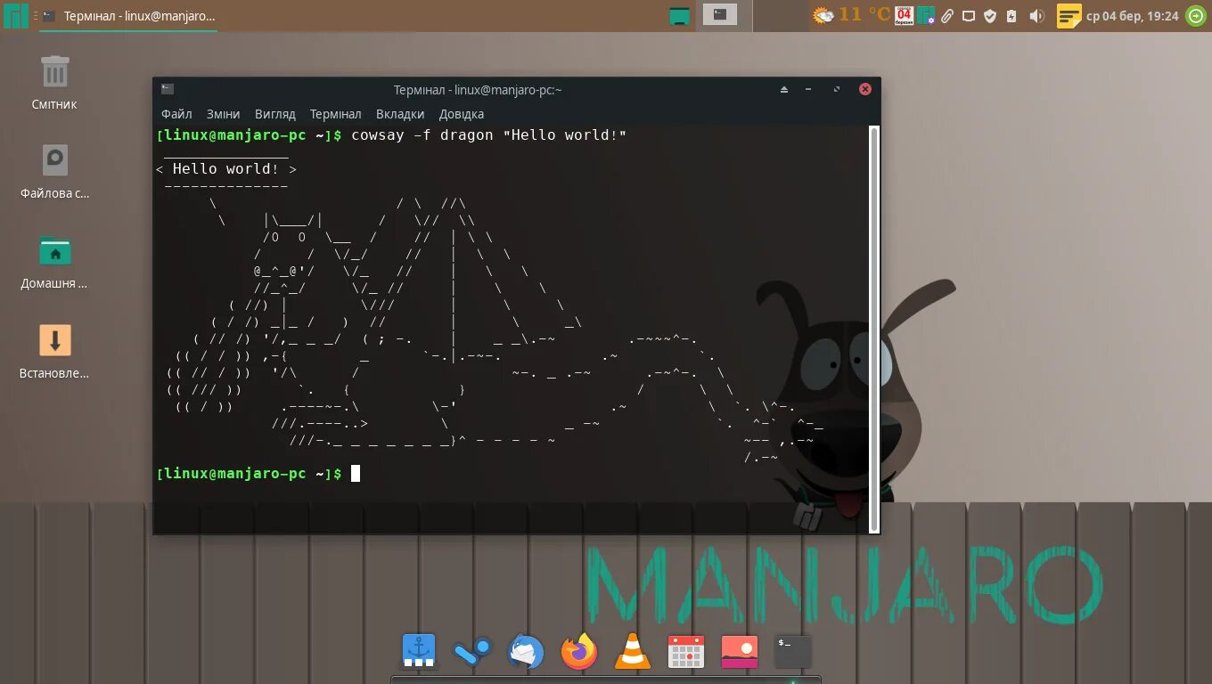Viewport: 1212px width, 684px height.
Task: Open the yellow notes tray icon
Action: click(1069, 16)
